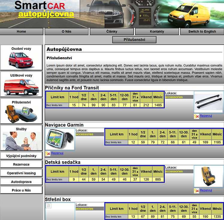This screenshot has height=220, width=224.
Task: Open Garmin navigation product photo
Action: (60, 139)
